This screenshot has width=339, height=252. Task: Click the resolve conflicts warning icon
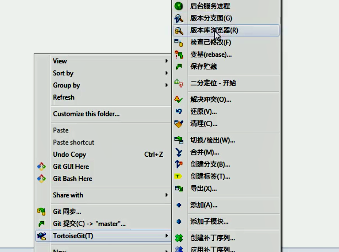[179, 99]
